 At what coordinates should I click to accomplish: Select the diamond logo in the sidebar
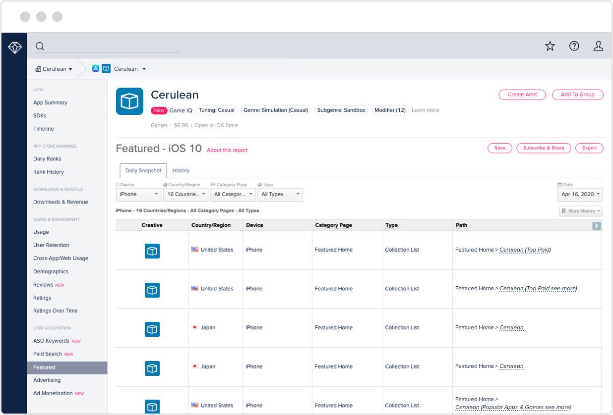pyautogui.click(x=14, y=47)
